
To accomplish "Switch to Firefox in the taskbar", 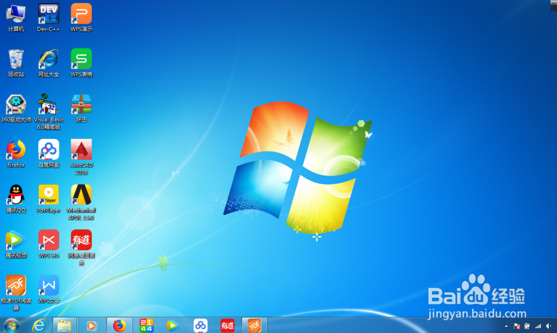I will [120, 325].
